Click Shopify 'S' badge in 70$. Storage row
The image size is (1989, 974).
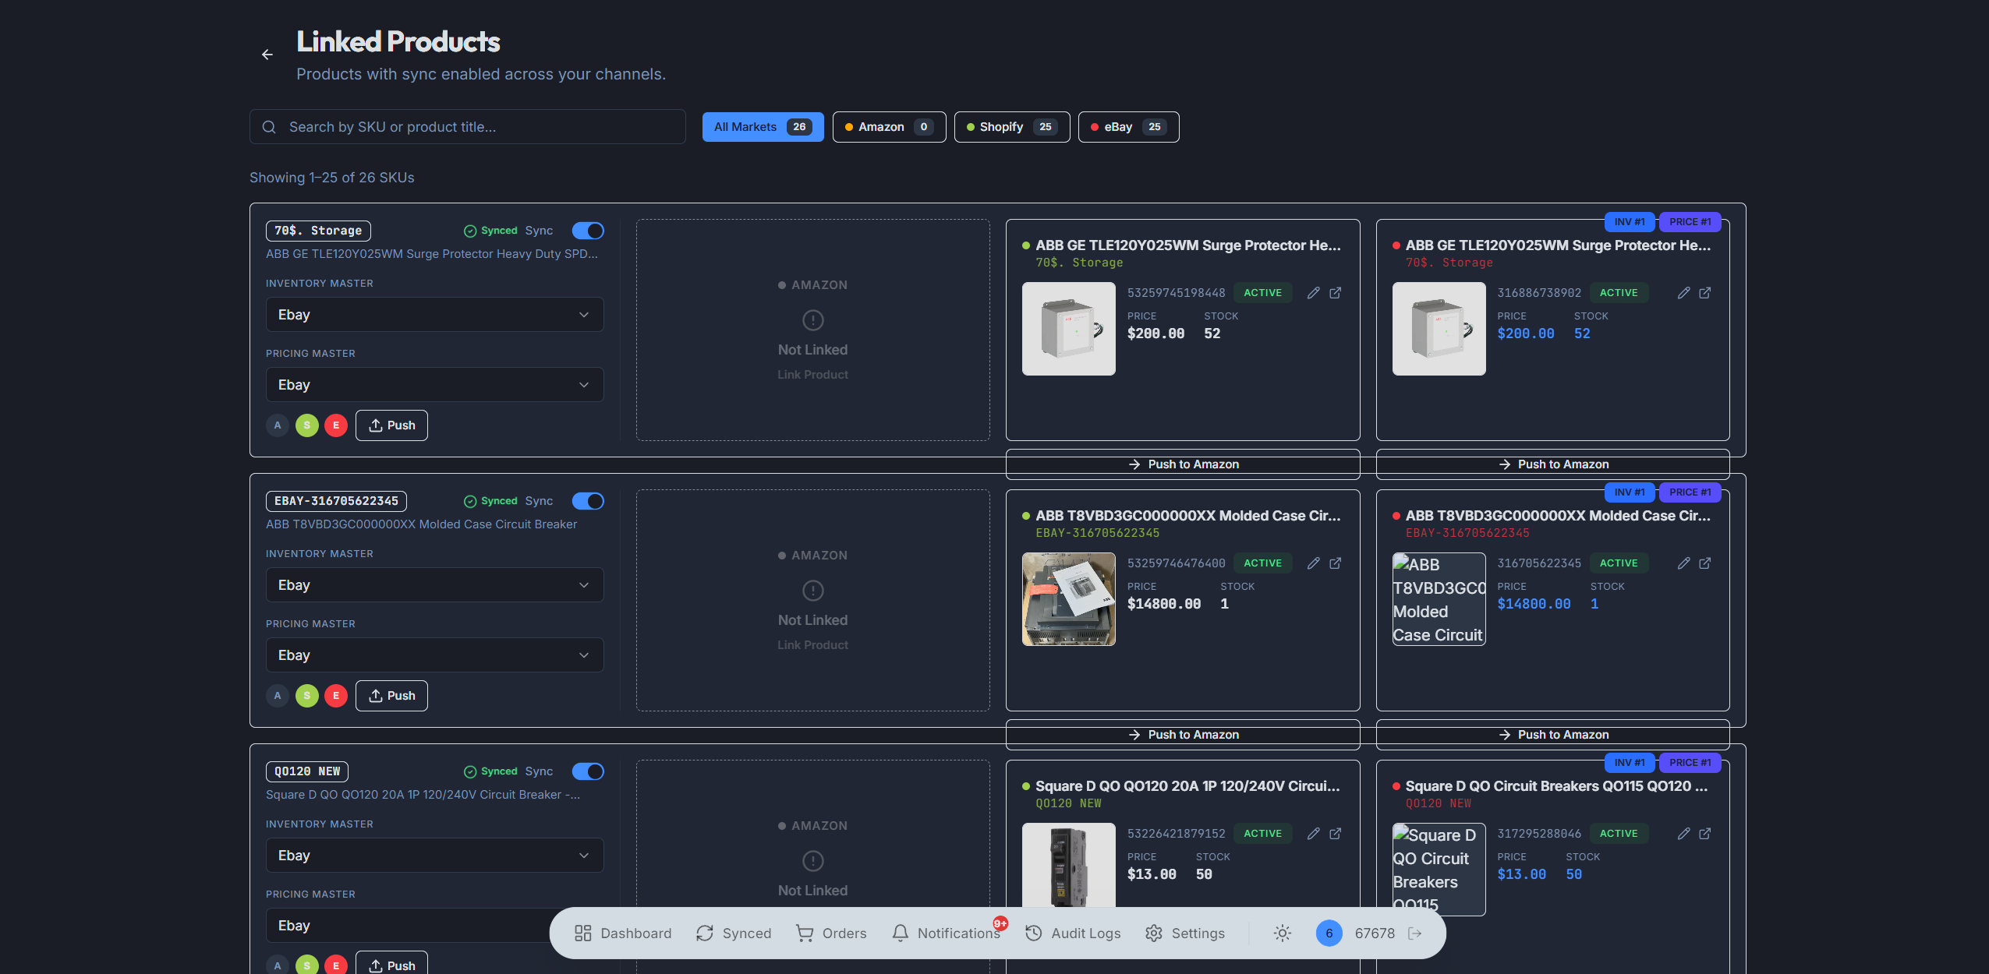307,425
